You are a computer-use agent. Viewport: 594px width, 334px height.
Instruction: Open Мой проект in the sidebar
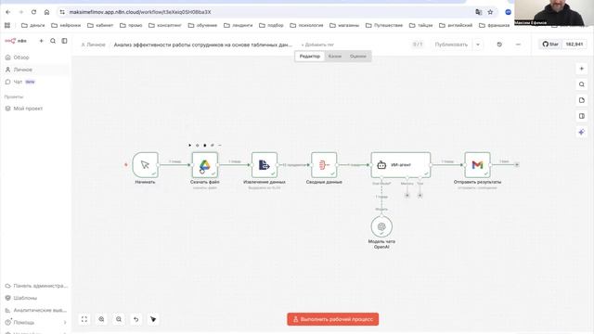35,109
